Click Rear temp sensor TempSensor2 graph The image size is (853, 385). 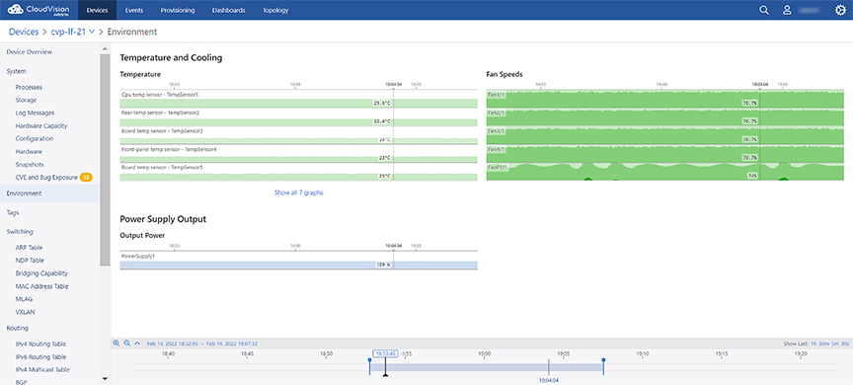coord(299,117)
